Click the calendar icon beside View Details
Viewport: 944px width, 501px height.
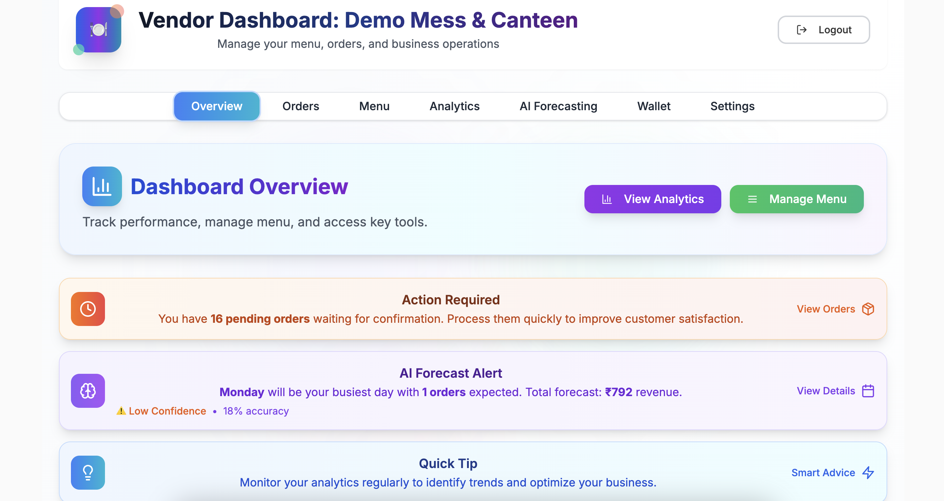coord(868,391)
